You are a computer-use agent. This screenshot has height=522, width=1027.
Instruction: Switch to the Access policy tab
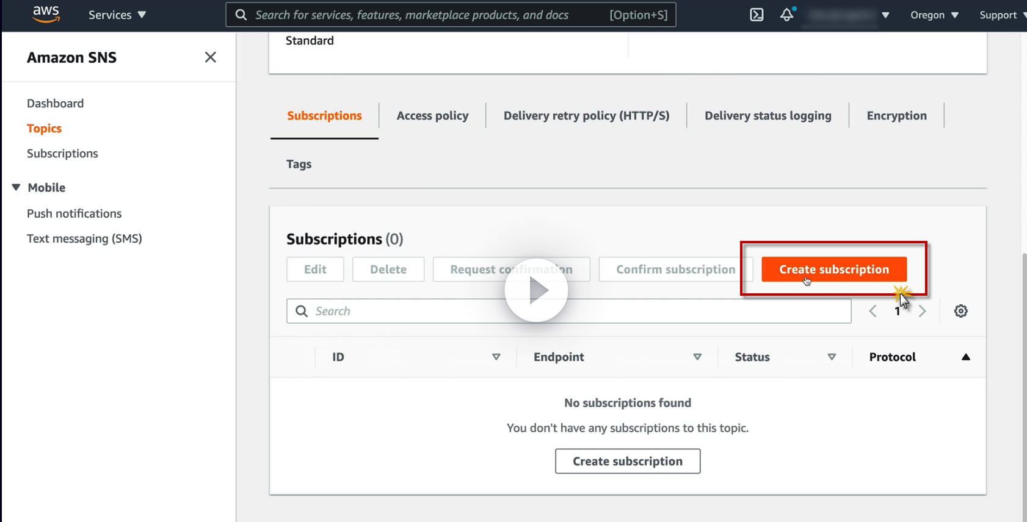pyautogui.click(x=432, y=116)
